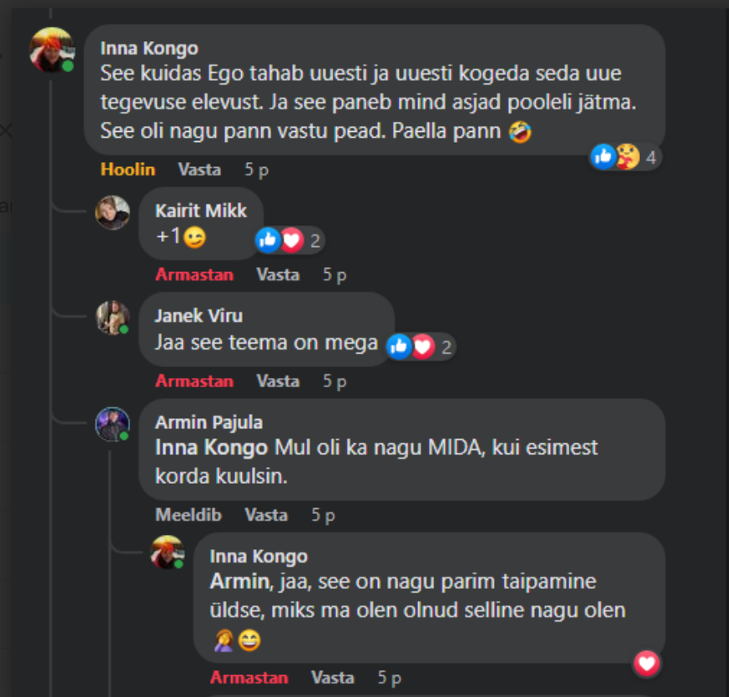Click '5 p' timestamp under Janek's comment
The width and height of the screenshot is (729, 697).
coord(335,381)
